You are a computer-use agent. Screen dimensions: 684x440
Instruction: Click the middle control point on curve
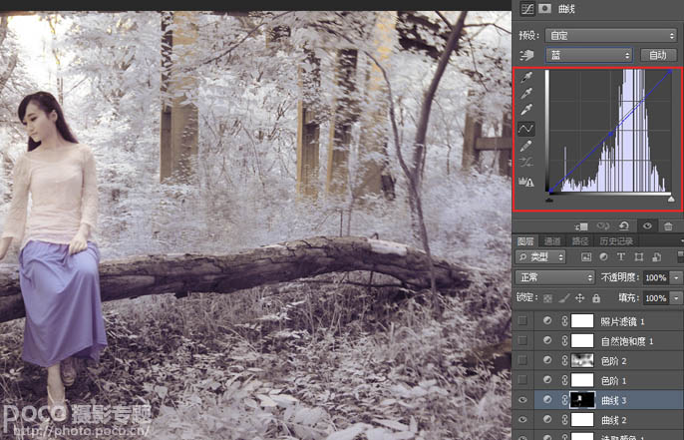tap(610, 135)
